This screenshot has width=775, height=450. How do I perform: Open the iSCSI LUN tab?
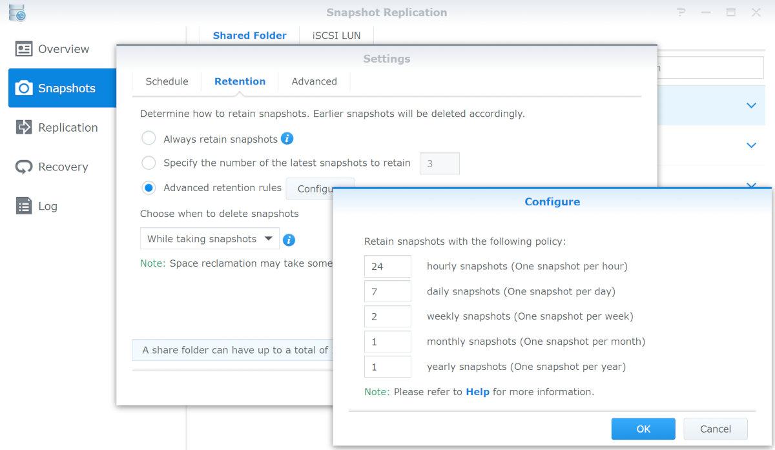tap(336, 36)
